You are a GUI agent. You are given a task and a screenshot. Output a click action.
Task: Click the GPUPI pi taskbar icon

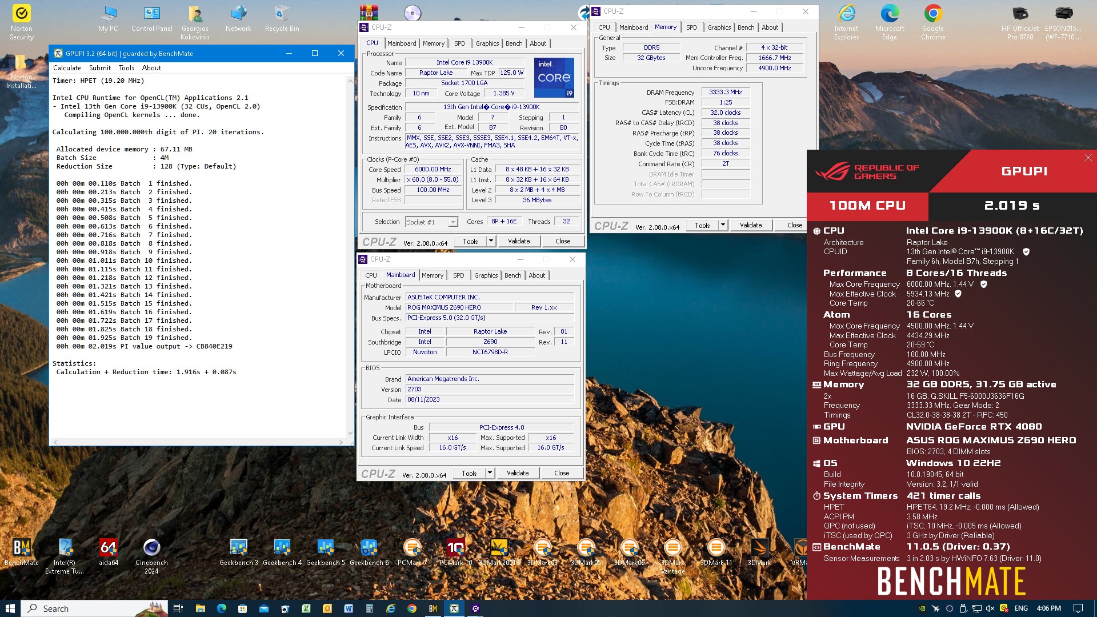(454, 608)
